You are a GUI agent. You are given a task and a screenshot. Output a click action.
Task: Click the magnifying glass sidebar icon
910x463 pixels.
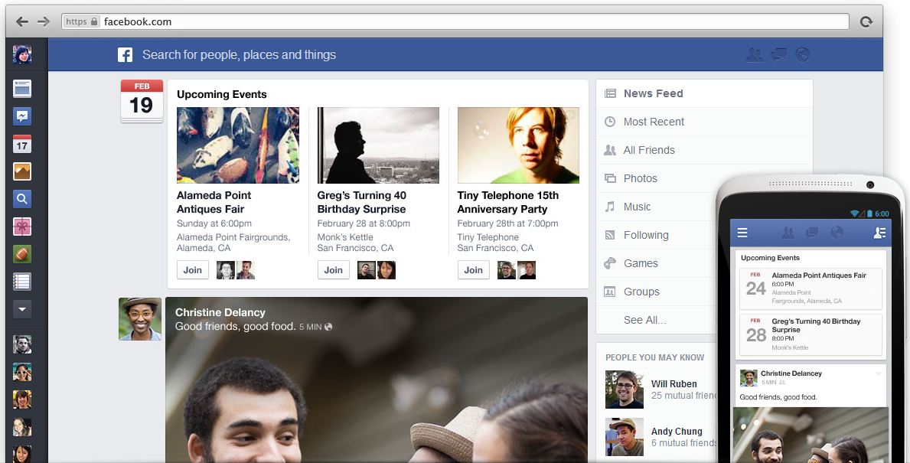[22, 199]
